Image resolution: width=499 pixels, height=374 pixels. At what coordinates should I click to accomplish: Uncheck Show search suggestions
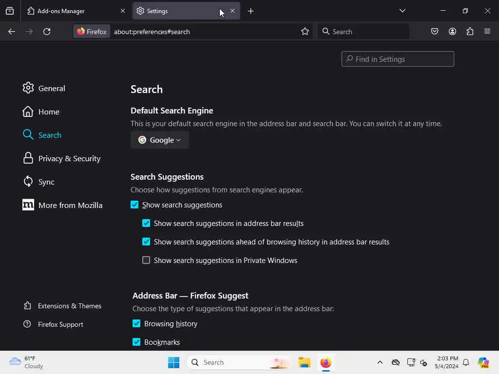[134, 205]
